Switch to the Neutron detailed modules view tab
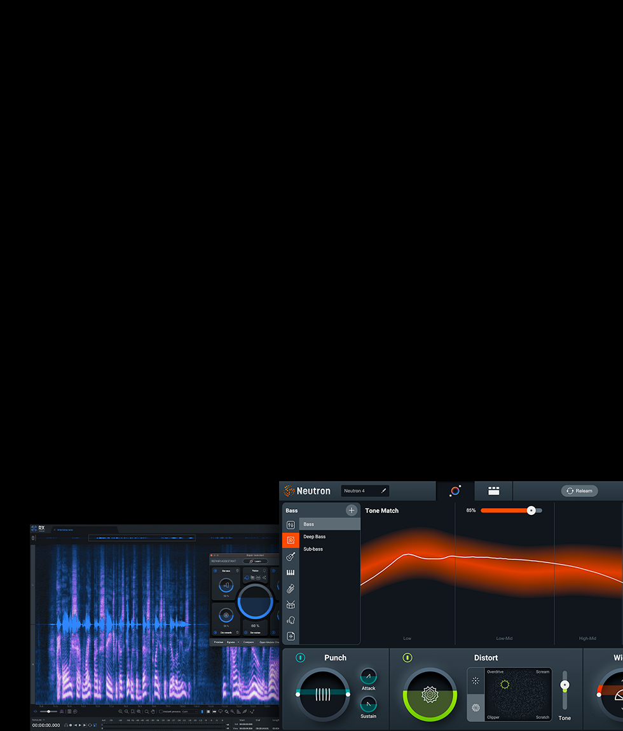The width and height of the screenshot is (623, 731). click(x=493, y=491)
